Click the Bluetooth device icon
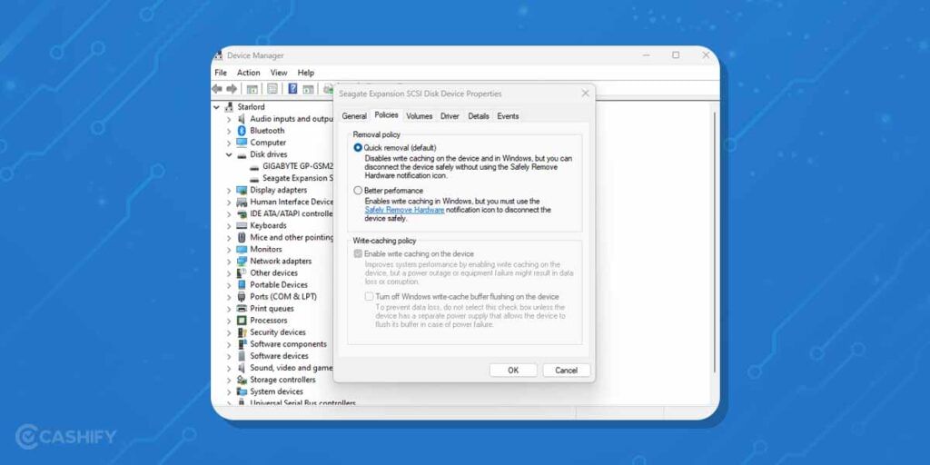 (x=242, y=131)
